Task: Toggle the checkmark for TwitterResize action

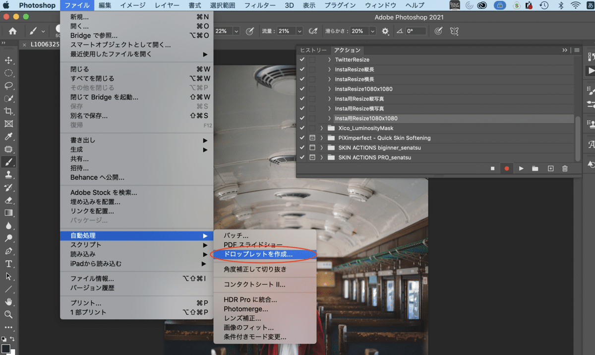Action: point(302,60)
